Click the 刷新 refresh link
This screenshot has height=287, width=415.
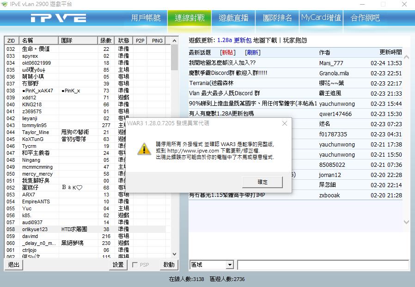[x=253, y=52]
